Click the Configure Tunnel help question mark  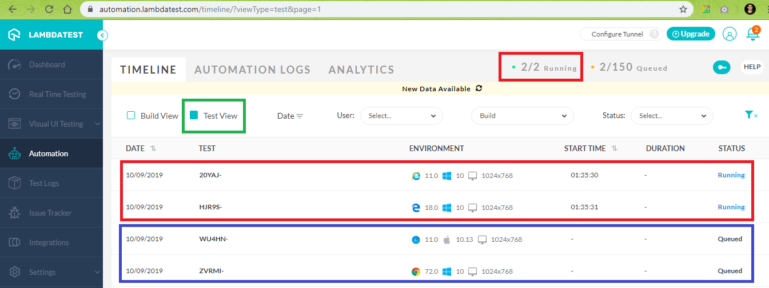pos(654,34)
